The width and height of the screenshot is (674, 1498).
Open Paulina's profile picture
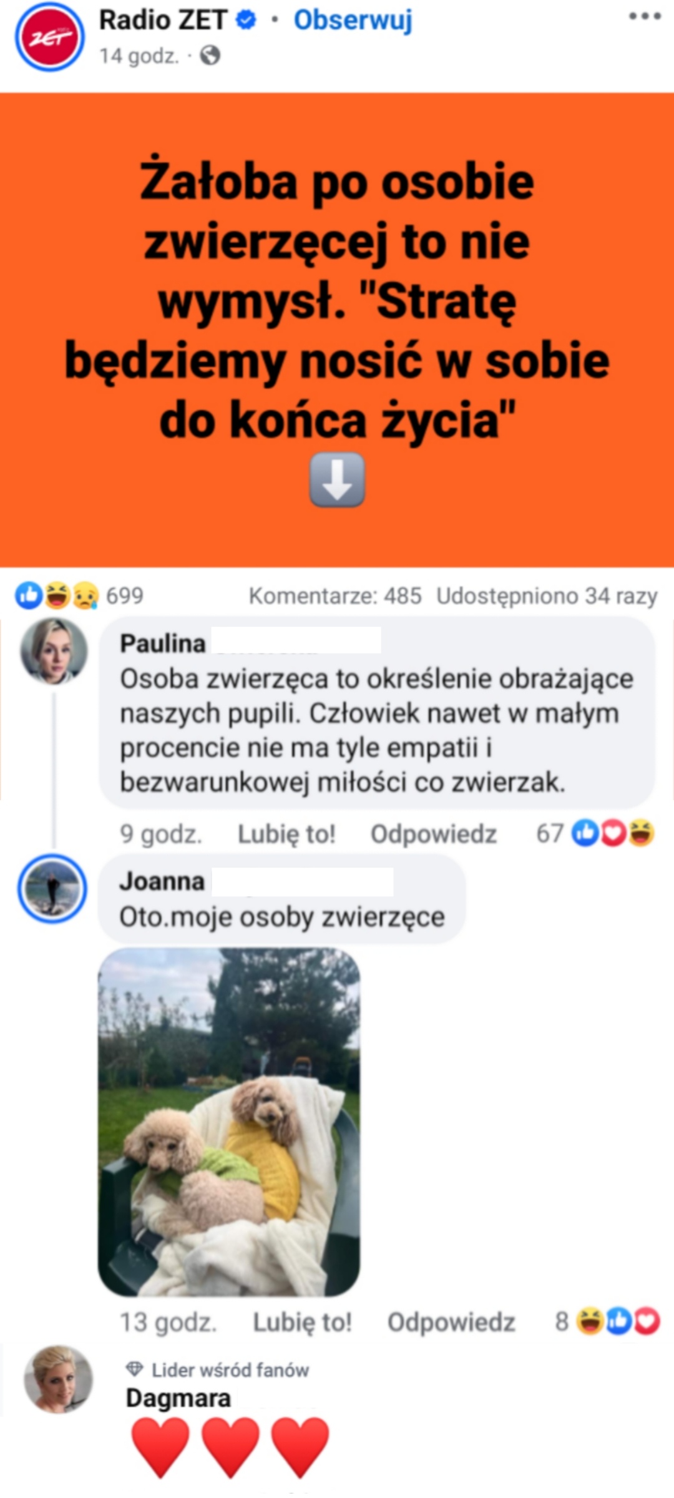[54, 652]
